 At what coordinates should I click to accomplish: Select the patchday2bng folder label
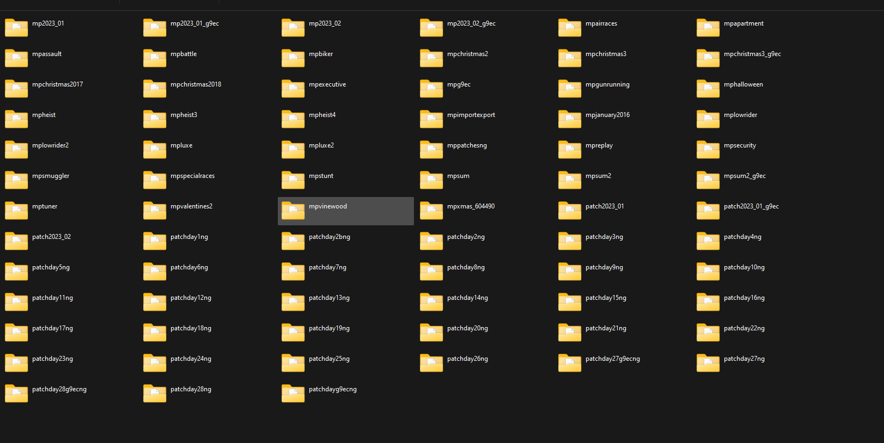329,237
